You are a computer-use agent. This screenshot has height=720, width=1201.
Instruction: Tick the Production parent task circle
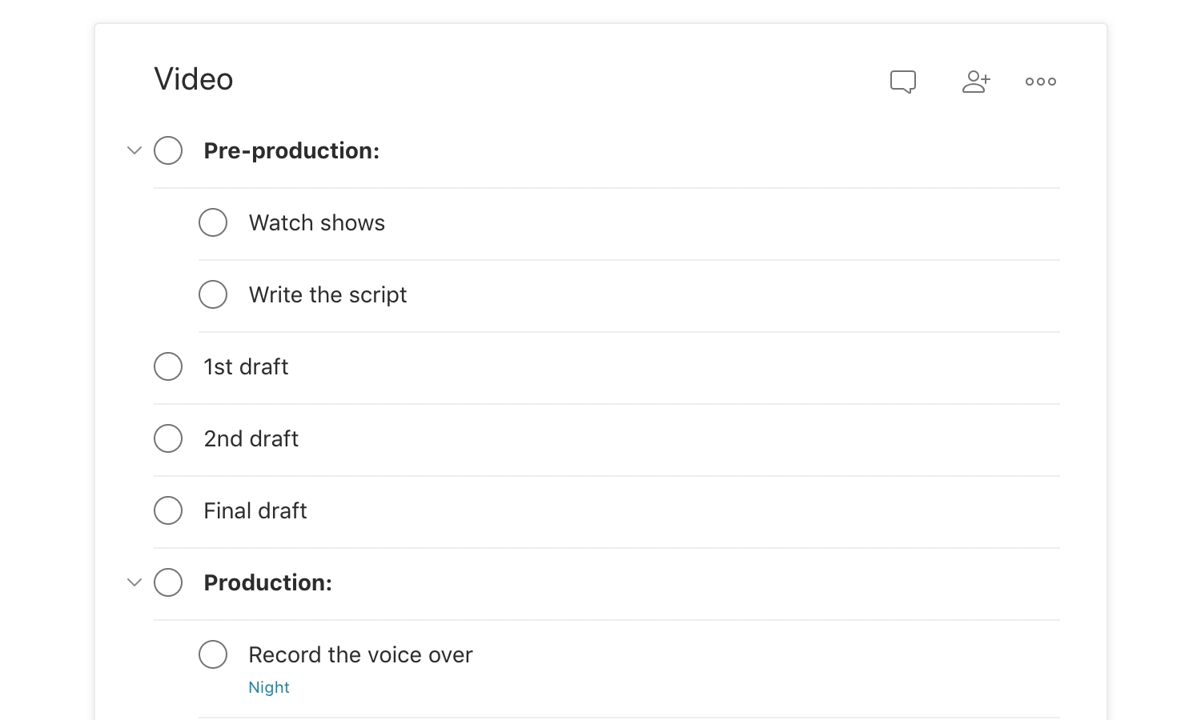(x=168, y=582)
